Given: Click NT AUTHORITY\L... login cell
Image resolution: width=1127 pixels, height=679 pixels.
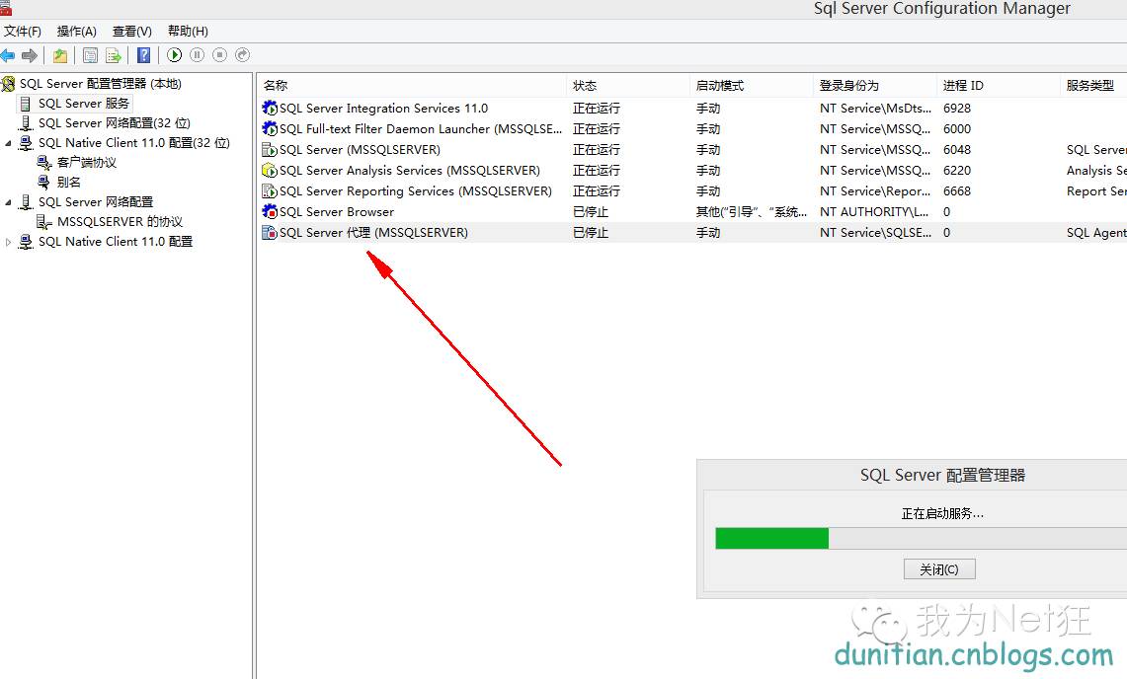Looking at the screenshot, I should pyautogui.click(x=874, y=212).
